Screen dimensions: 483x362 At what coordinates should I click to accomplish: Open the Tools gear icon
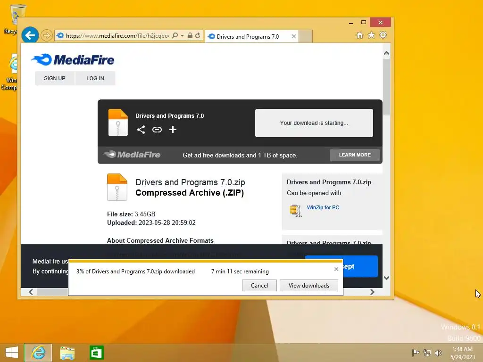[x=383, y=35]
